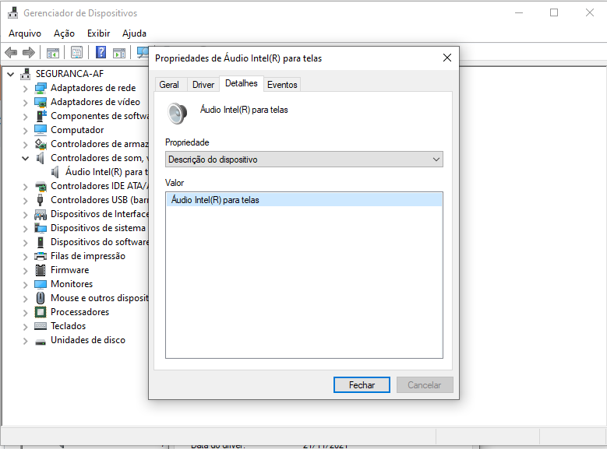Viewport: 607px width, 449px height.
Task: Click the show/hide console tree icon
Action: pyautogui.click(x=53, y=53)
